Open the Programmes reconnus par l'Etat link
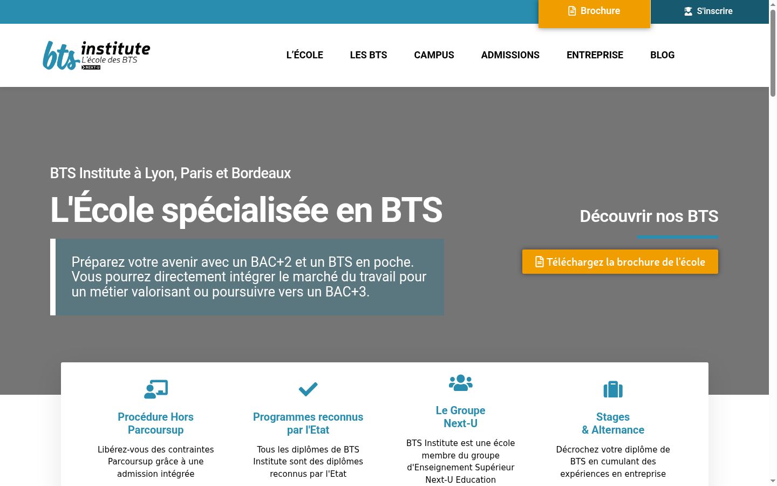The height and width of the screenshot is (486, 777). tap(308, 423)
